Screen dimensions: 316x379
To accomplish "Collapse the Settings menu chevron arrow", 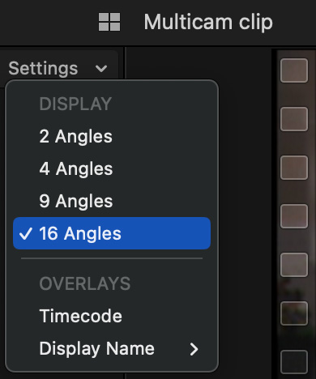I will [101, 69].
